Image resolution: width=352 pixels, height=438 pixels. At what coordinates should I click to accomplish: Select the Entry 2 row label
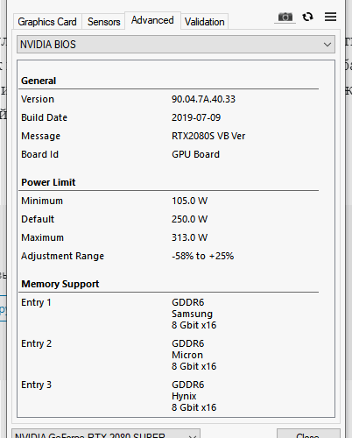coord(36,343)
